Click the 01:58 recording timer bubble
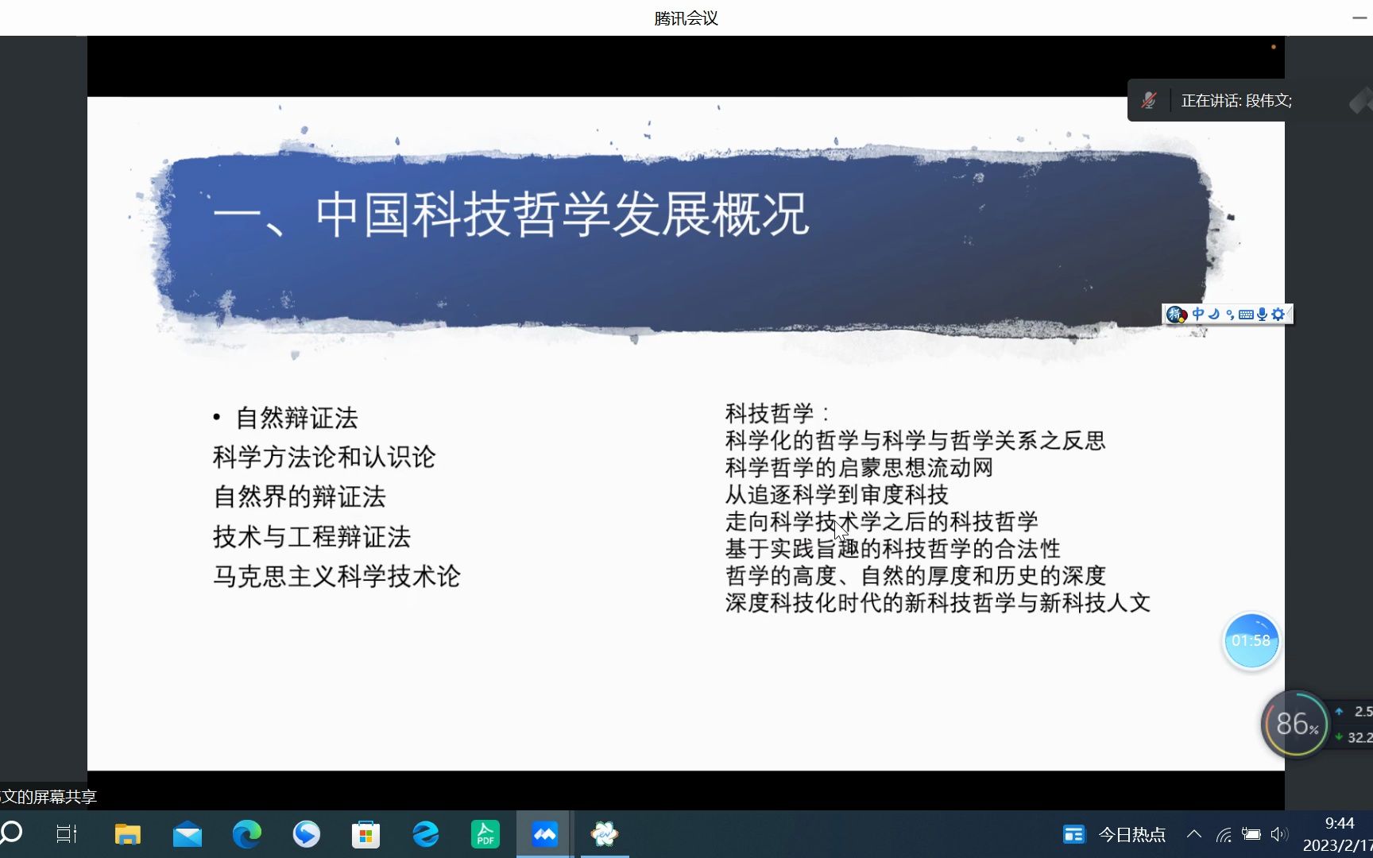Screen dimensions: 1373x858 [x=1251, y=640]
